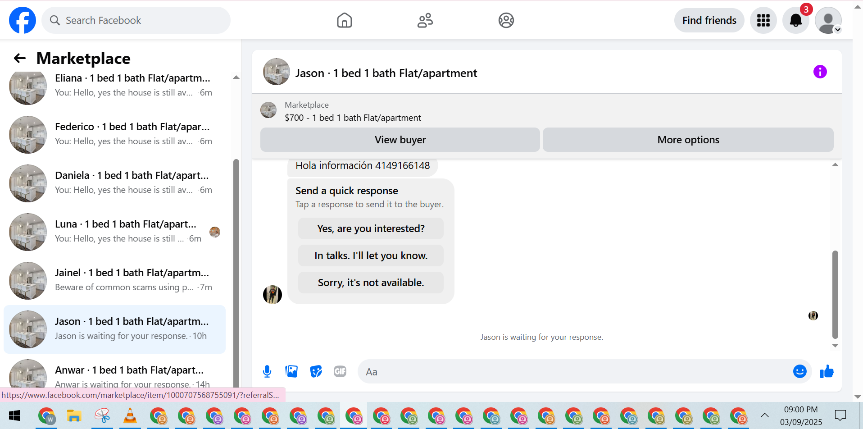Focus the Search Facebook field
This screenshot has height=429, width=863.
coord(136,20)
